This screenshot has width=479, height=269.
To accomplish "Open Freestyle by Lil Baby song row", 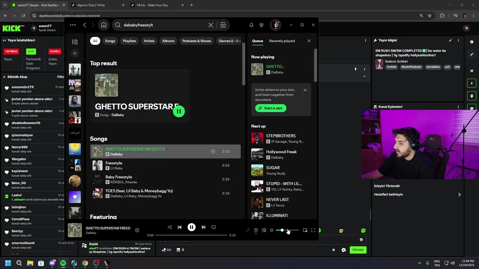I will click(x=165, y=166).
